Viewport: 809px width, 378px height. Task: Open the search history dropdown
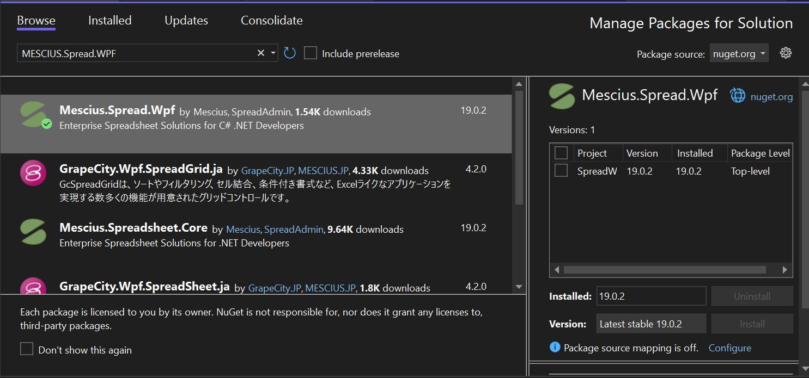(x=273, y=53)
